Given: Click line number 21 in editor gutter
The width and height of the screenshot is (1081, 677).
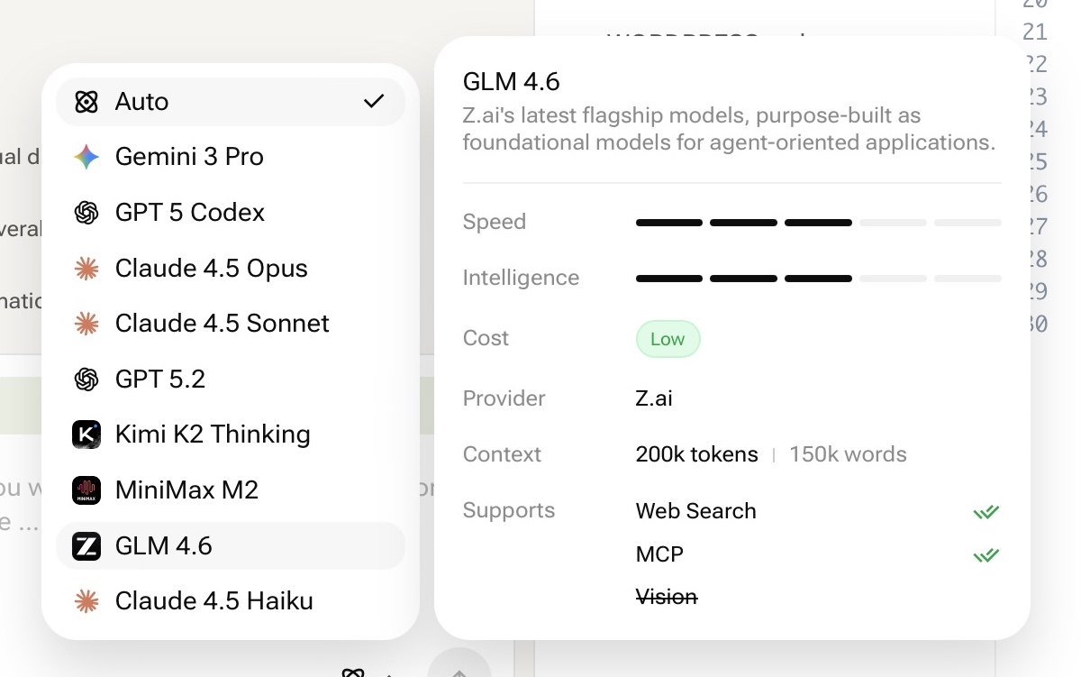Looking at the screenshot, I should pyautogui.click(x=1035, y=32).
